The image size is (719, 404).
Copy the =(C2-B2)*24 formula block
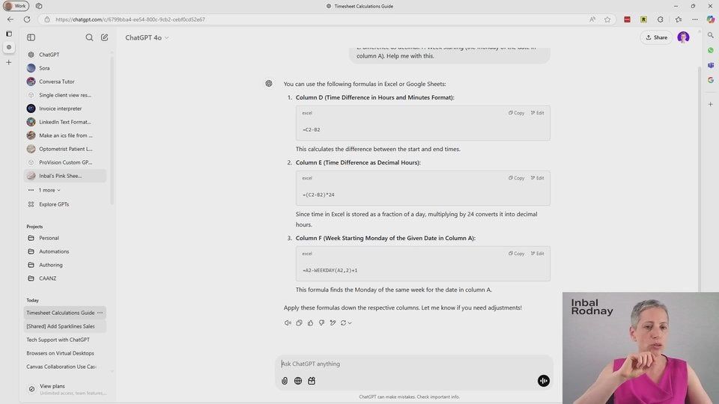point(516,178)
